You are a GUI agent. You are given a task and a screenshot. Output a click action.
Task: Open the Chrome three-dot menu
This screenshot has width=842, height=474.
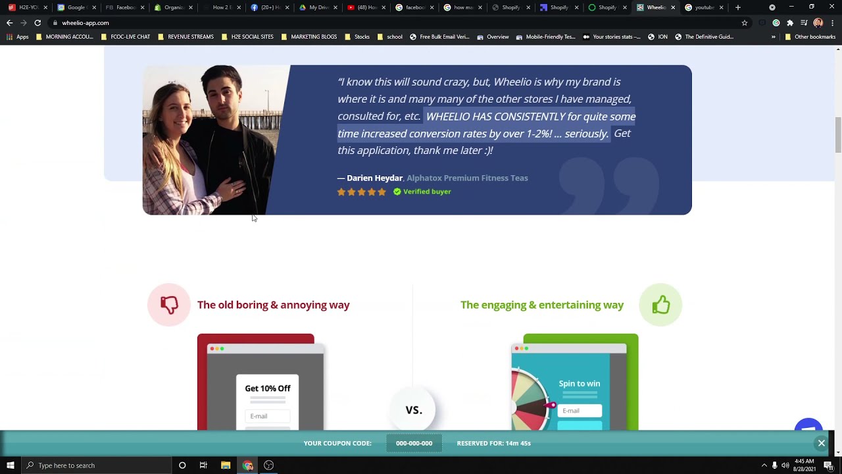click(x=832, y=22)
